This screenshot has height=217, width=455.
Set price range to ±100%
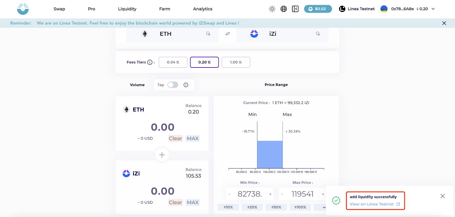[300, 207]
